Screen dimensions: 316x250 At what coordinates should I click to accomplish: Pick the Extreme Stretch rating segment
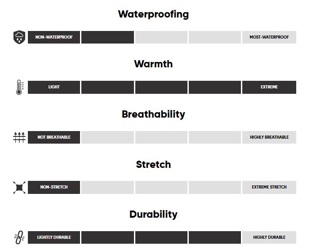click(269, 187)
